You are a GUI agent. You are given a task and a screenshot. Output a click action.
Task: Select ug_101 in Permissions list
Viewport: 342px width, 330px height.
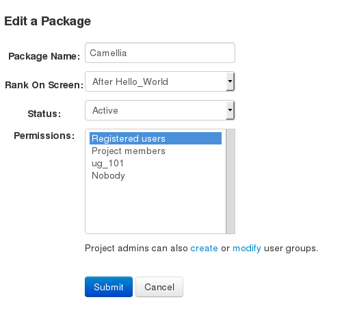click(155, 163)
